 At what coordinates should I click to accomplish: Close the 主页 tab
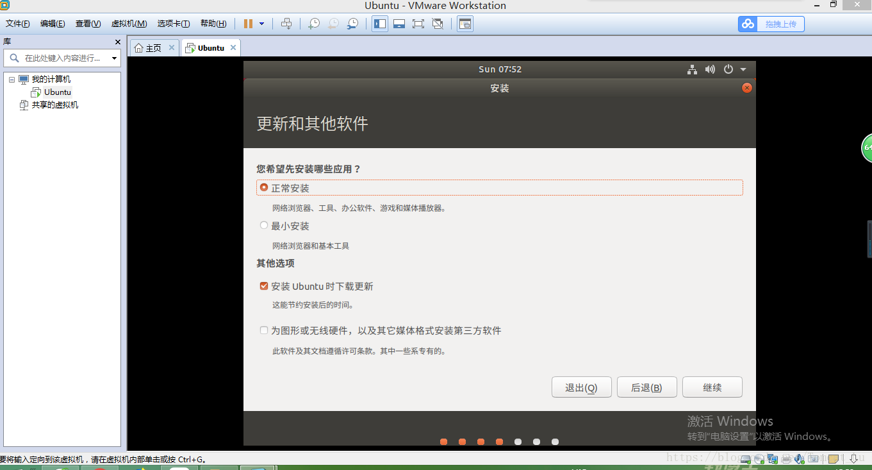click(172, 47)
